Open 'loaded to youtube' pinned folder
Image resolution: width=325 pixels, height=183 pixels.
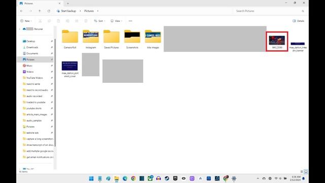pyautogui.click(x=36, y=102)
